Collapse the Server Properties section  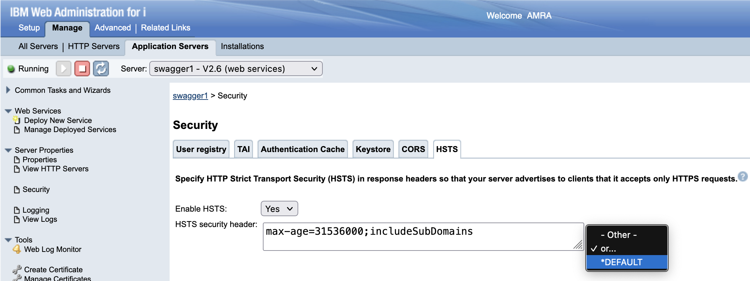(x=8, y=150)
